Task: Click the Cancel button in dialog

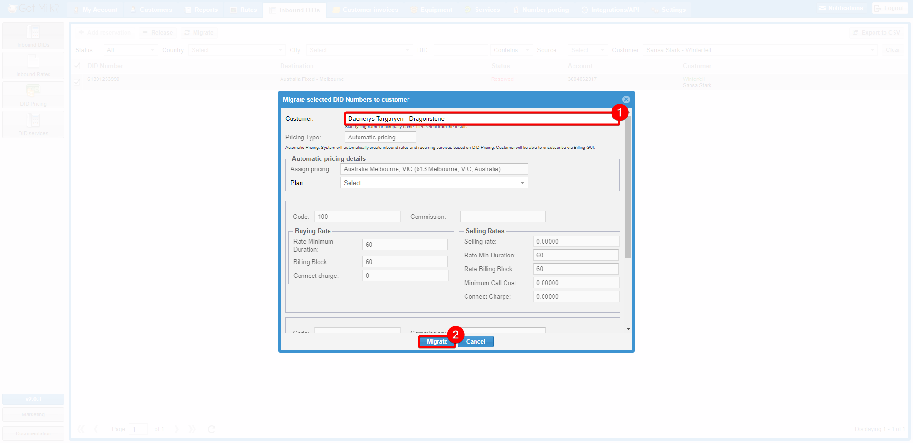Action: click(476, 342)
